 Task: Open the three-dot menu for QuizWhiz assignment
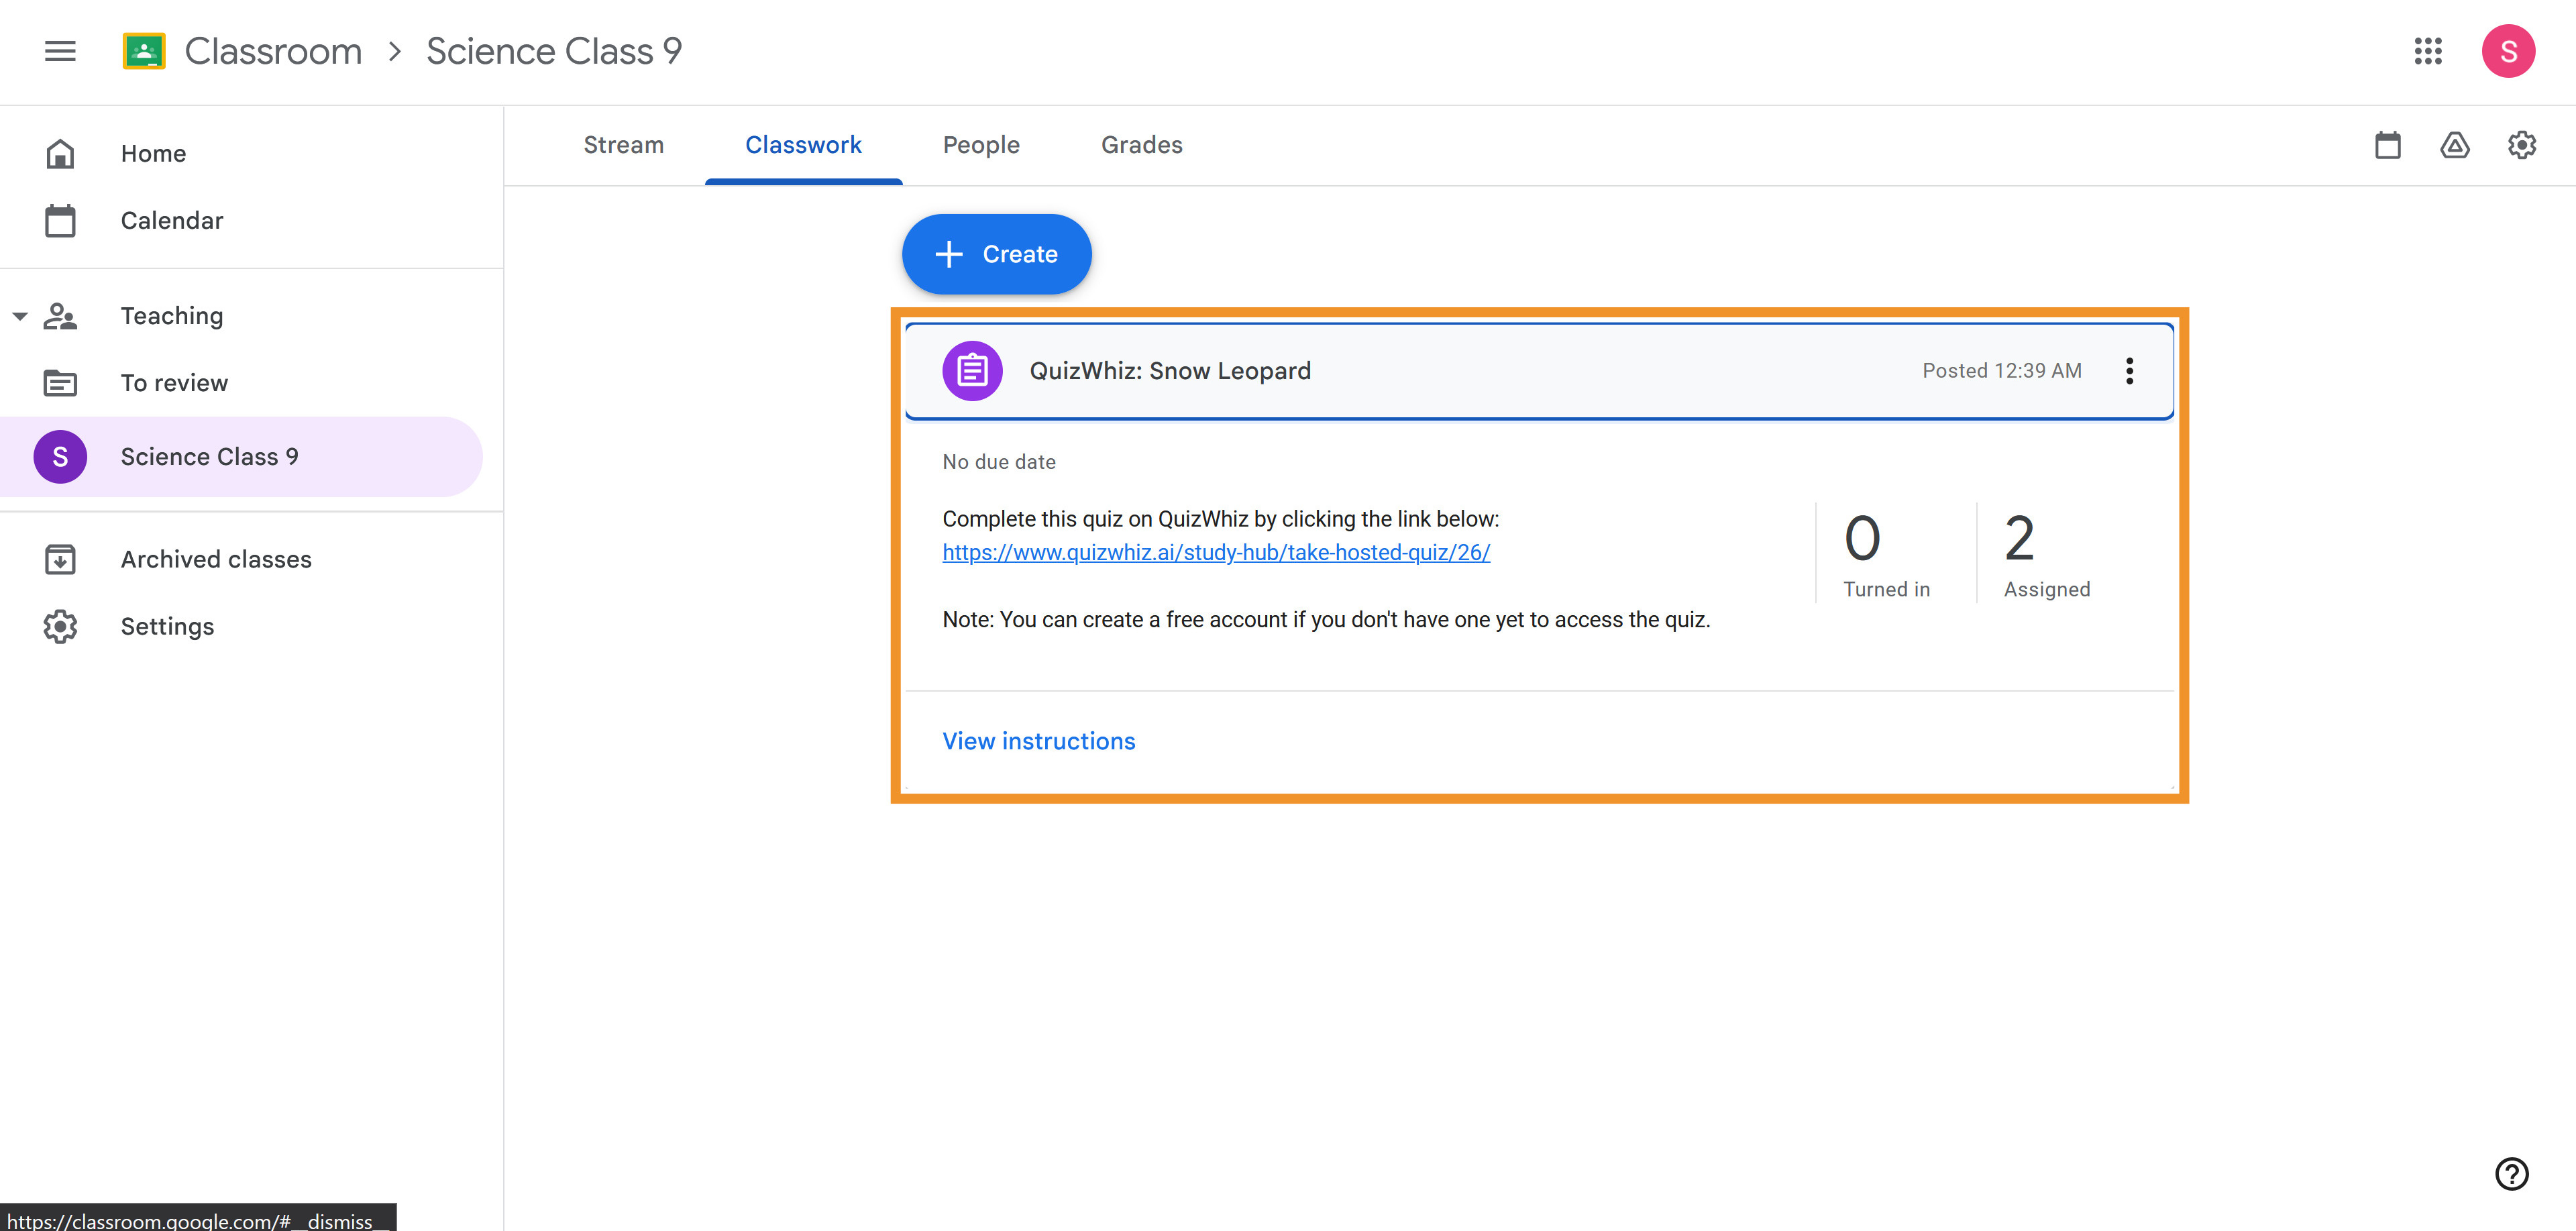(2130, 371)
